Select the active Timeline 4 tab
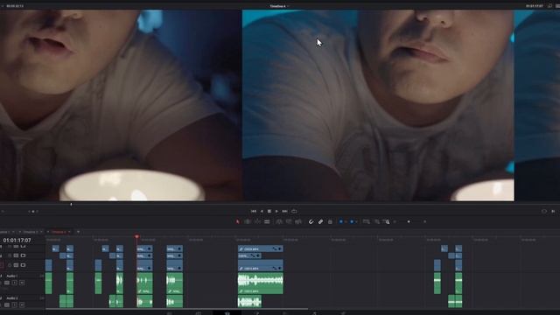Viewport: 560px width, 315px height. click(59, 232)
